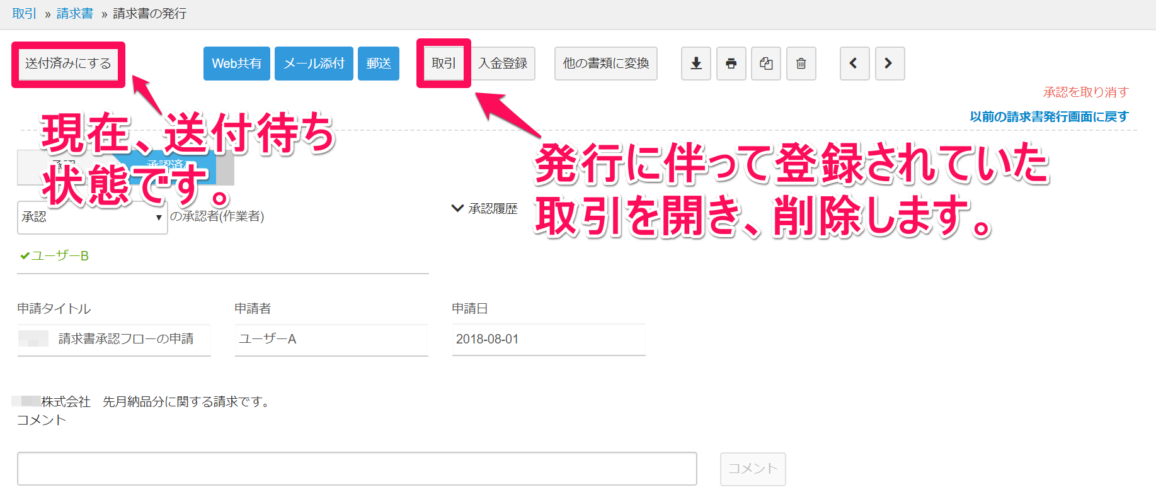
Task: Click メール添付 button
Action: coord(314,64)
